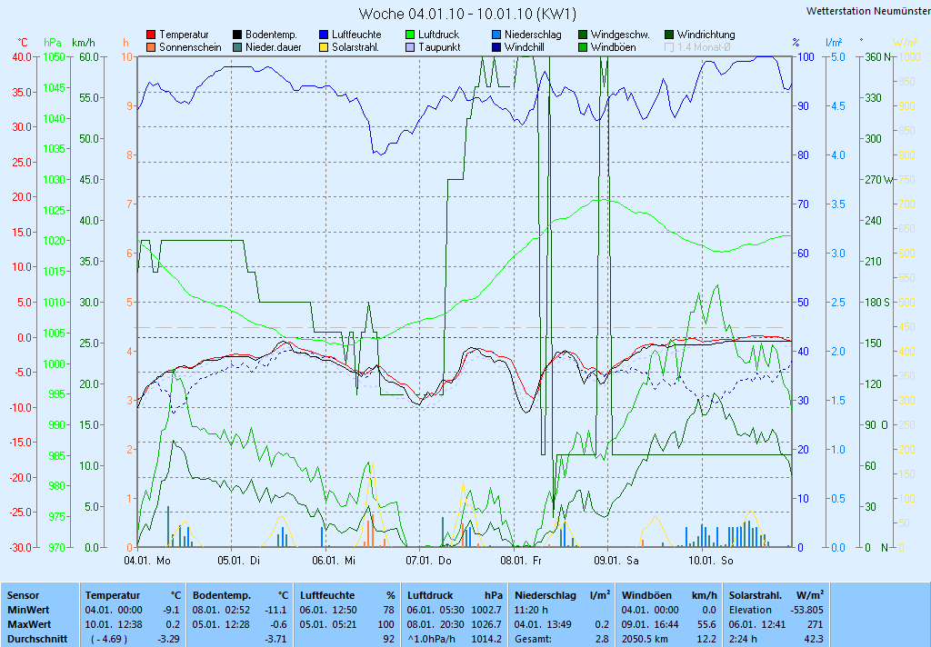Click the '11:20 h' precipitation duration
Screen dimensions: 931x647
click(531, 611)
